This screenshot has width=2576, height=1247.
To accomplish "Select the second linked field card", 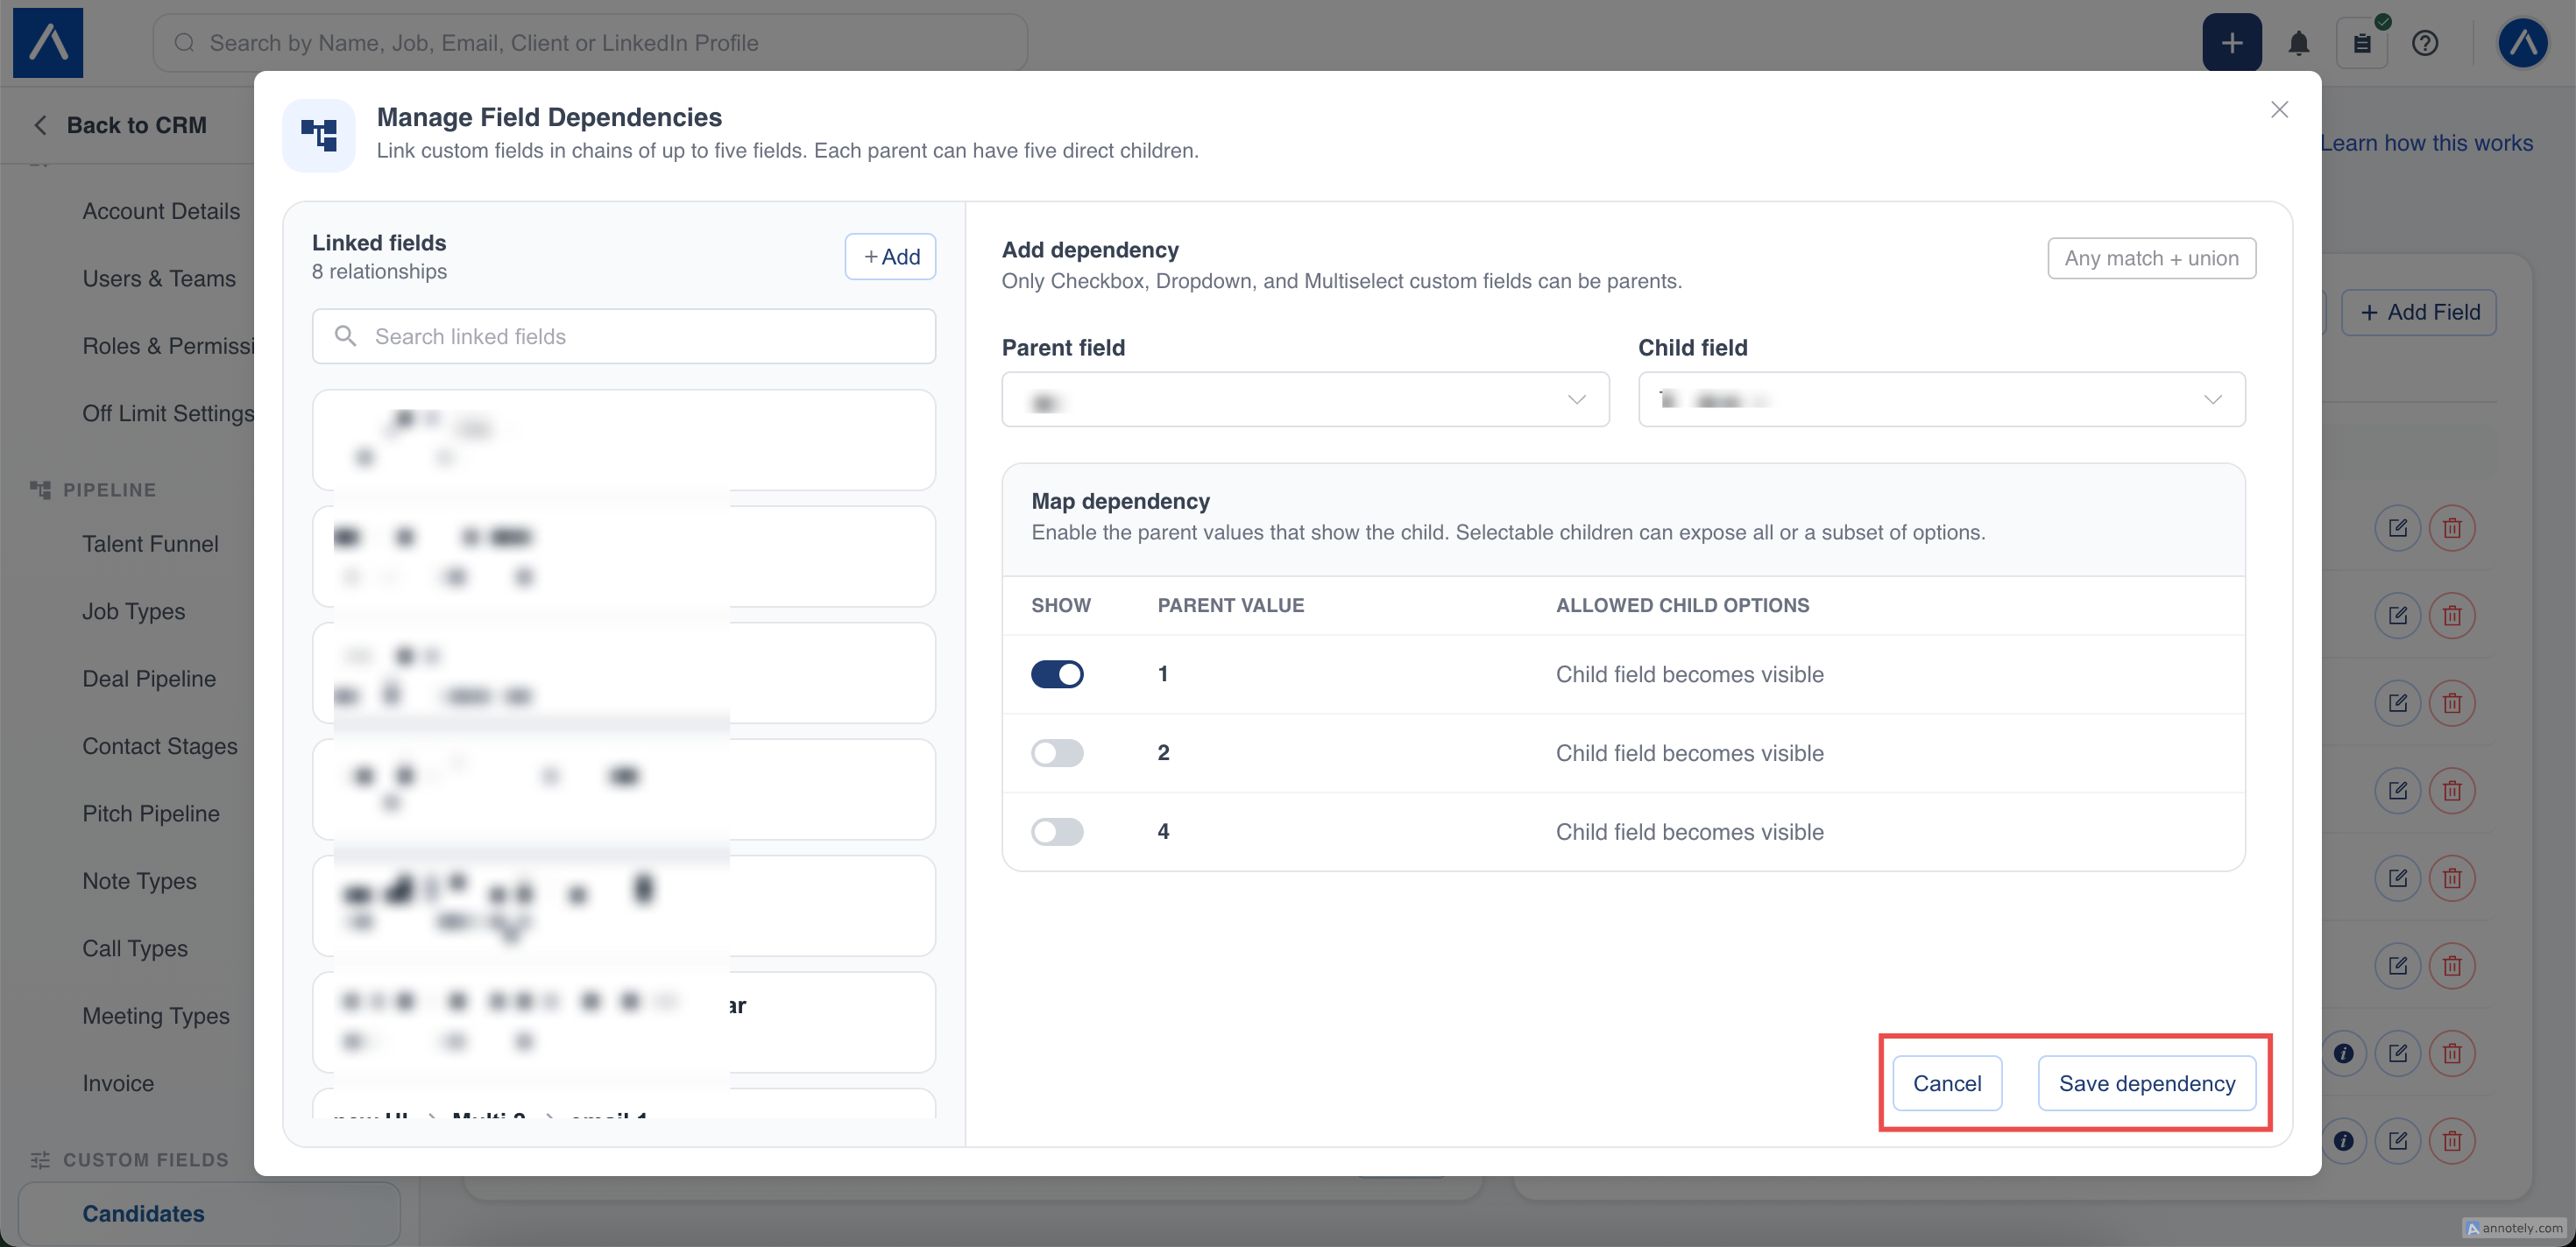I will coord(624,555).
